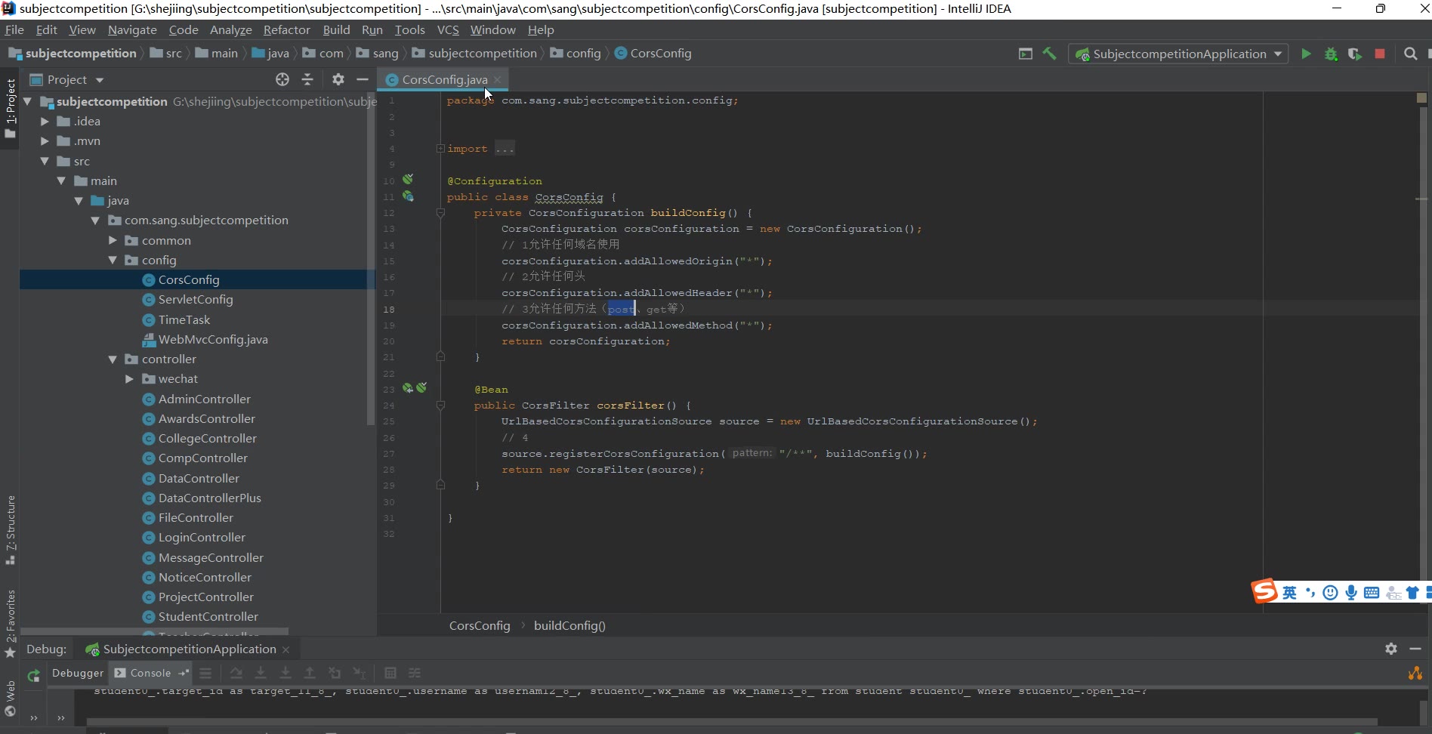1432x734 pixels.
Task: Run the application with green play button
Action: [x=1306, y=54]
